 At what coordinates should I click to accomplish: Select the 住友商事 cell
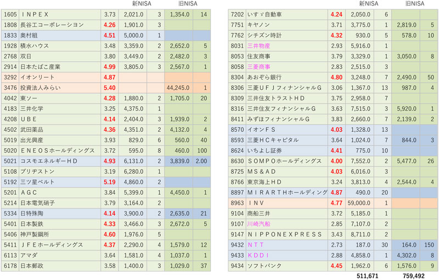(286, 56)
